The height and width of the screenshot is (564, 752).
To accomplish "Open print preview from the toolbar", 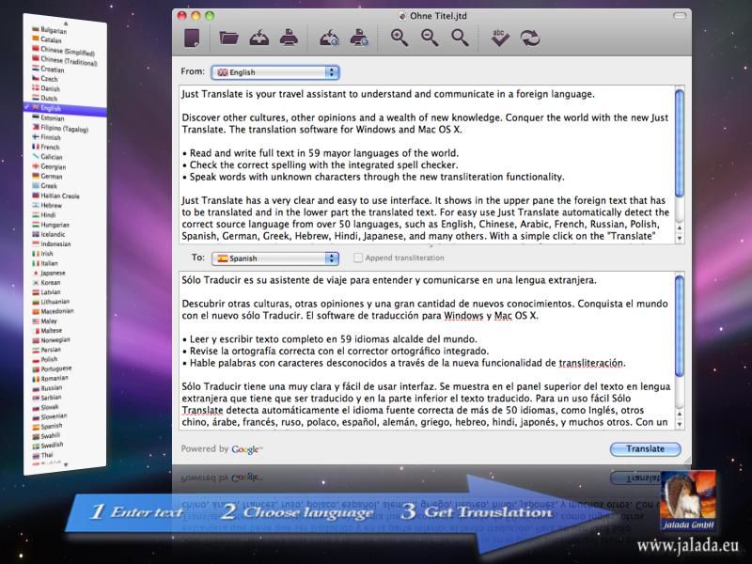I will click(x=359, y=38).
